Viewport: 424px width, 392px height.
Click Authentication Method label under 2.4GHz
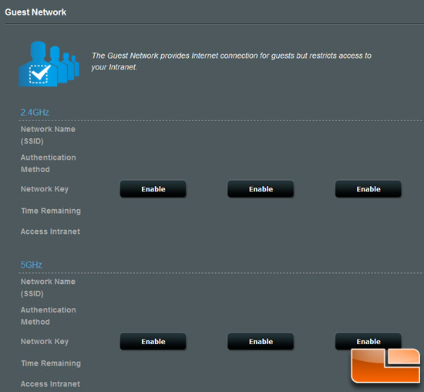tap(48, 164)
